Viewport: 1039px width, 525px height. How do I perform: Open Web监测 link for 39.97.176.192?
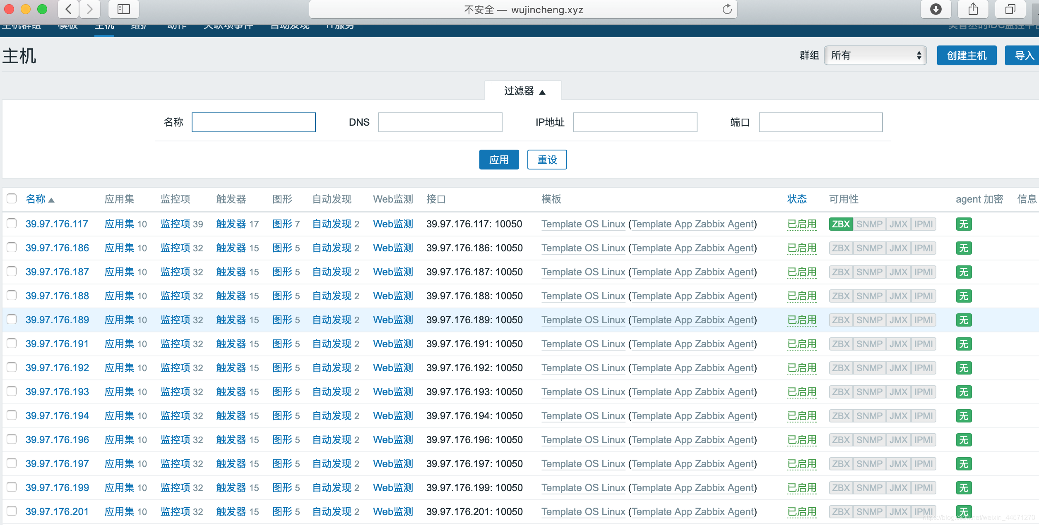pyautogui.click(x=393, y=368)
